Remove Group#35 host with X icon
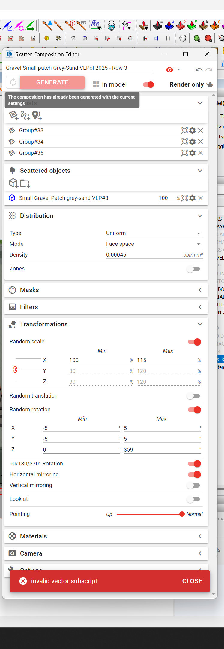The width and height of the screenshot is (224, 649). pyautogui.click(x=201, y=153)
